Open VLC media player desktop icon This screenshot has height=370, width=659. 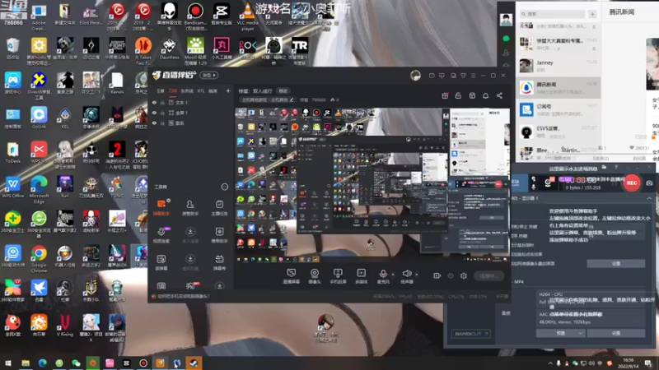[x=248, y=16]
